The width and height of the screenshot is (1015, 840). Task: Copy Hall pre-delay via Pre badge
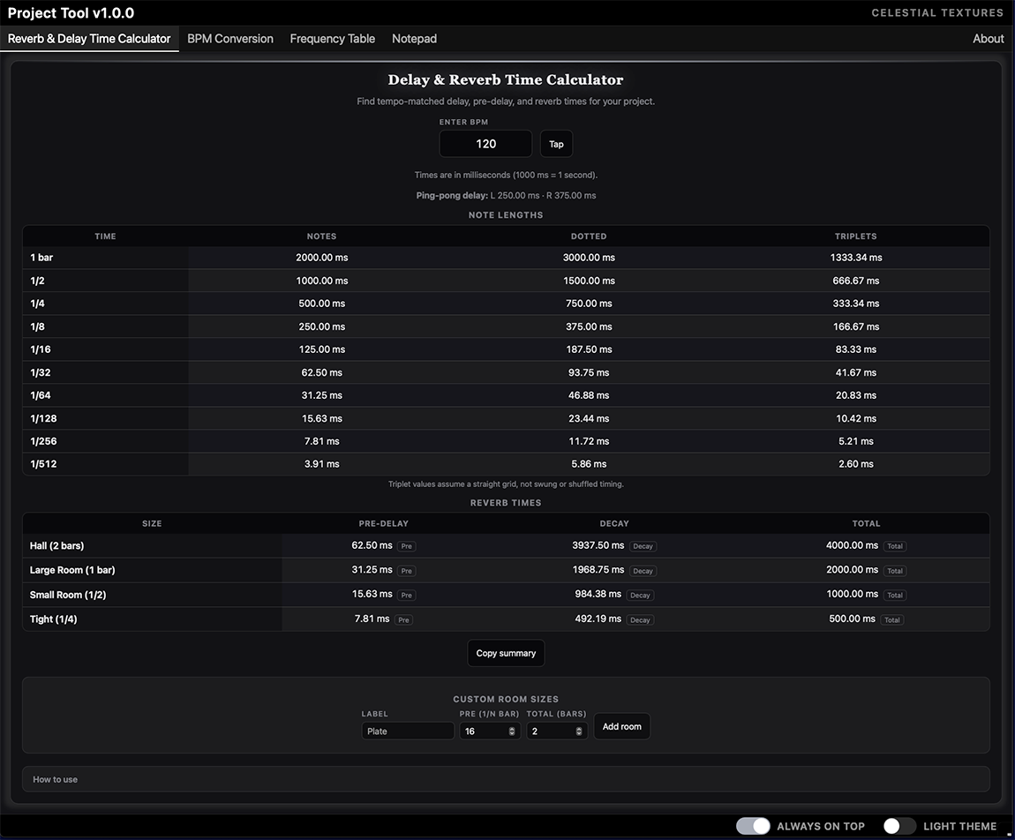coord(407,546)
